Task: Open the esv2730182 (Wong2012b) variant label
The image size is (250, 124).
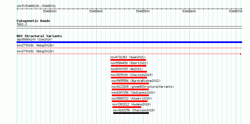Action: pyautogui.click(x=35, y=51)
